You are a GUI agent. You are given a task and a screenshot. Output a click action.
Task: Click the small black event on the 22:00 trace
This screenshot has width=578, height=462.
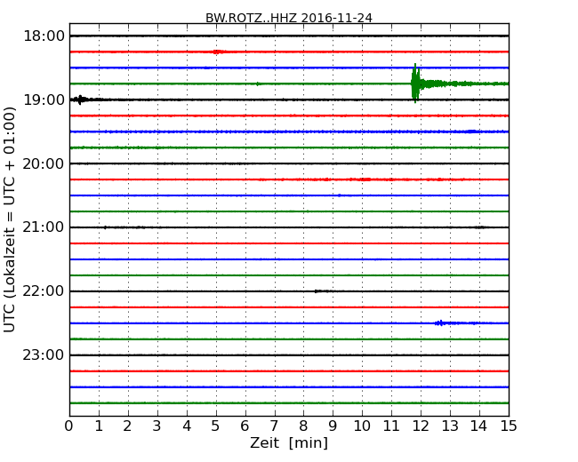319,291
